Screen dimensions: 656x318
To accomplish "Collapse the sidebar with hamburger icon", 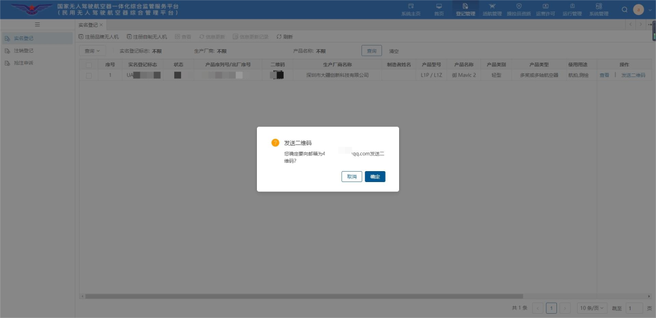I will pyautogui.click(x=37, y=24).
